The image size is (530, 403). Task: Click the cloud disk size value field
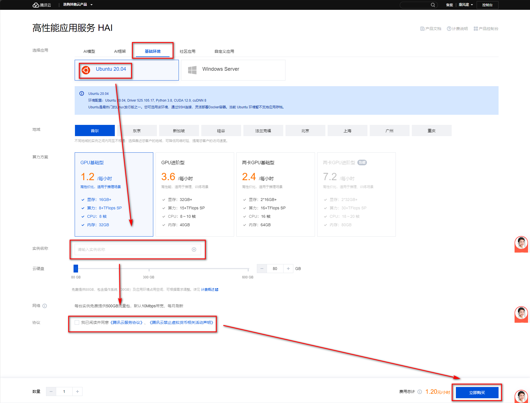[x=275, y=269]
